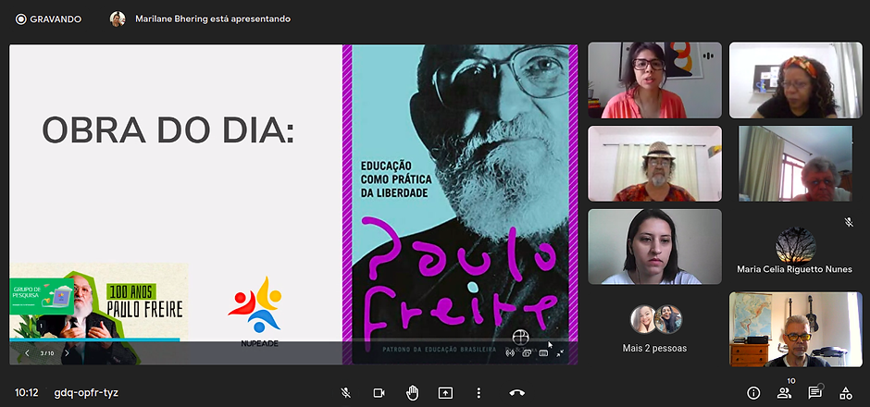Open the chat with everyone panel
The width and height of the screenshot is (870, 407).
814,393
